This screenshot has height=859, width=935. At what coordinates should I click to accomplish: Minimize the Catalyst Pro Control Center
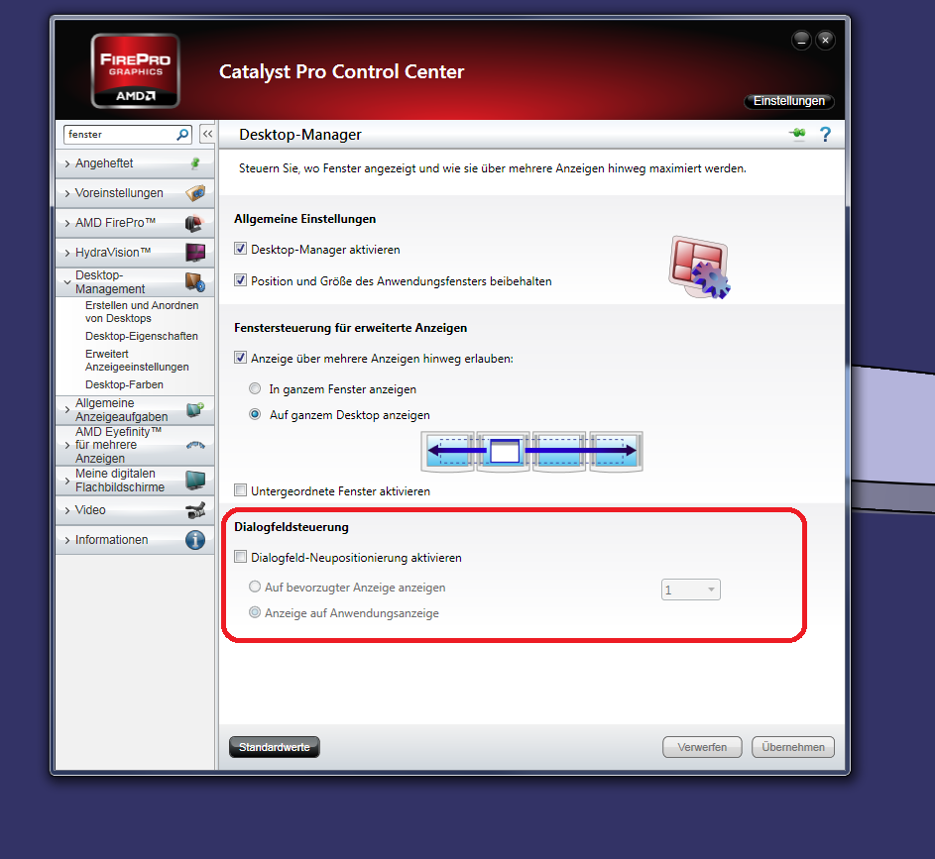(x=801, y=41)
